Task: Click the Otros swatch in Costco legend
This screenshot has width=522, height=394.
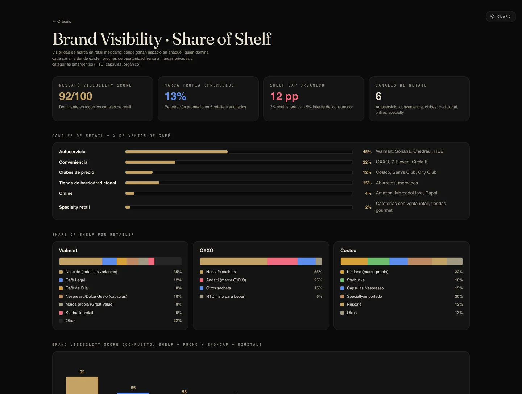Action: 342,313
